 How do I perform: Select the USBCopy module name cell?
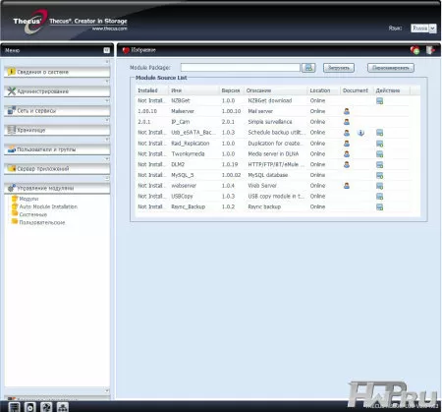click(x=182, y=196)
